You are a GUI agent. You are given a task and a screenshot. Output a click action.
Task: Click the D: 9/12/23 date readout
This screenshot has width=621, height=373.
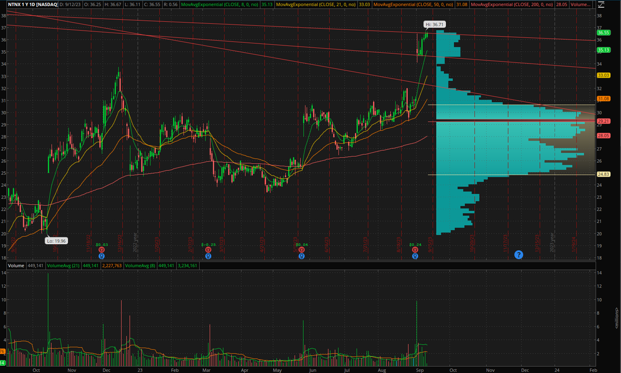71,5
